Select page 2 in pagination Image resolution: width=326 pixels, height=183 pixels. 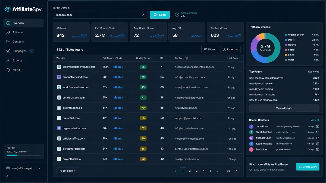pos(190,171)
